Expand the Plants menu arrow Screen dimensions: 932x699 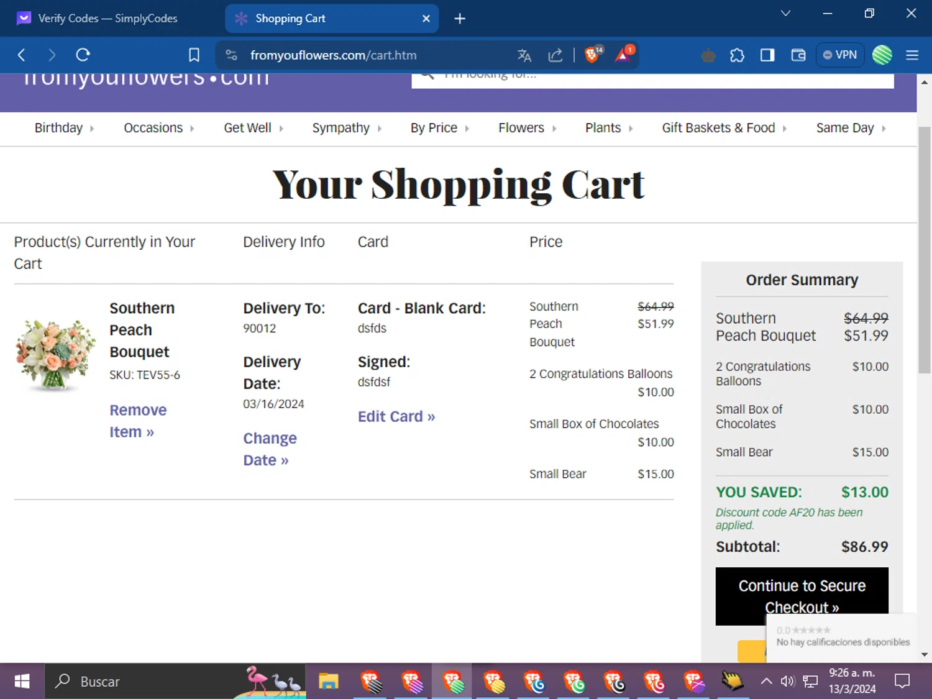coord(631,129)
